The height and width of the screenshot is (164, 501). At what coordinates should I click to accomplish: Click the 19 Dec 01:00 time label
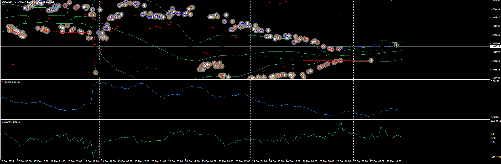(108, 161)
